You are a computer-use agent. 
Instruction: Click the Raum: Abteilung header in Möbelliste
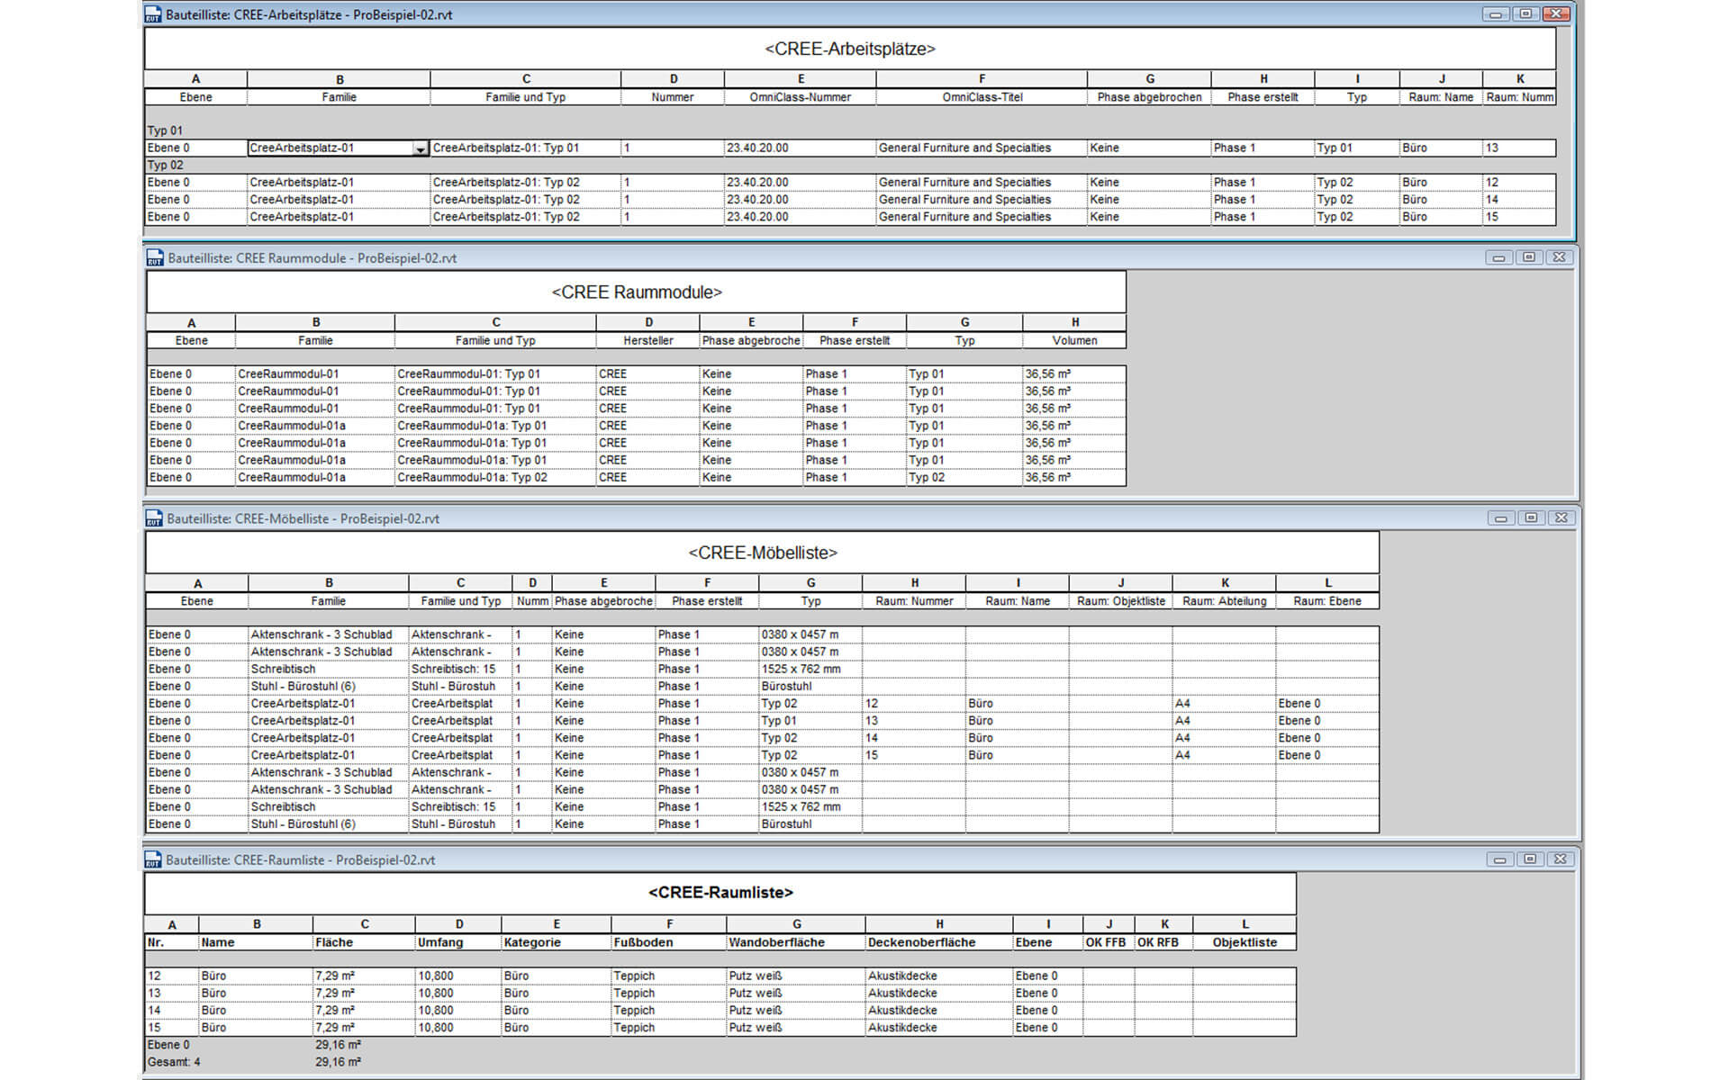pyautogui.click(x=1224, y=601)
